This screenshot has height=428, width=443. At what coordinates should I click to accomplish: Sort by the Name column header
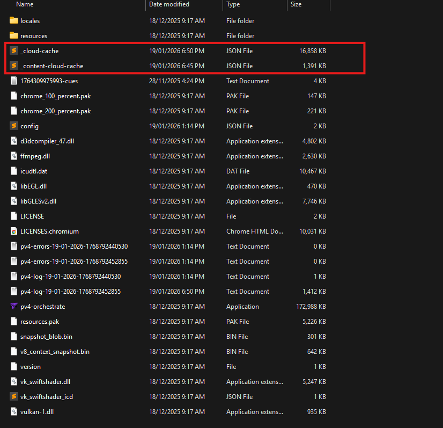click(x=25, y=4)
